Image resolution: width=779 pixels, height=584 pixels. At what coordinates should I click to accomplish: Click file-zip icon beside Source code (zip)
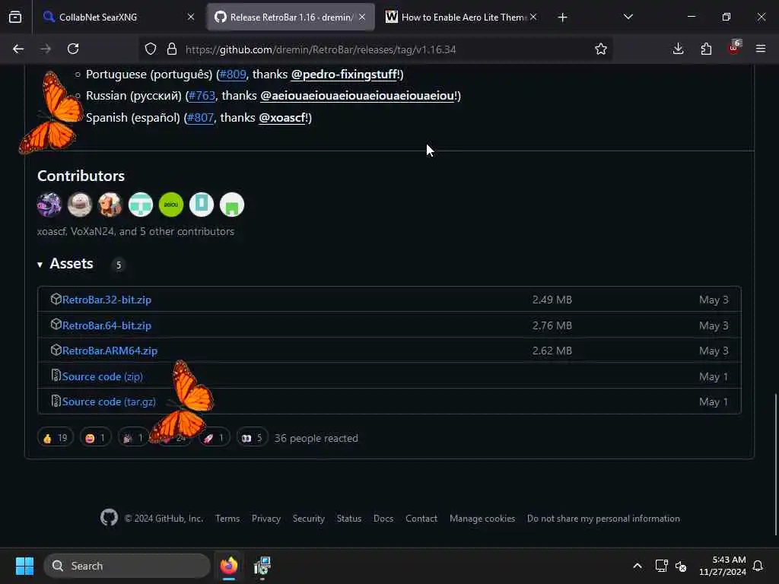[56, 376]
